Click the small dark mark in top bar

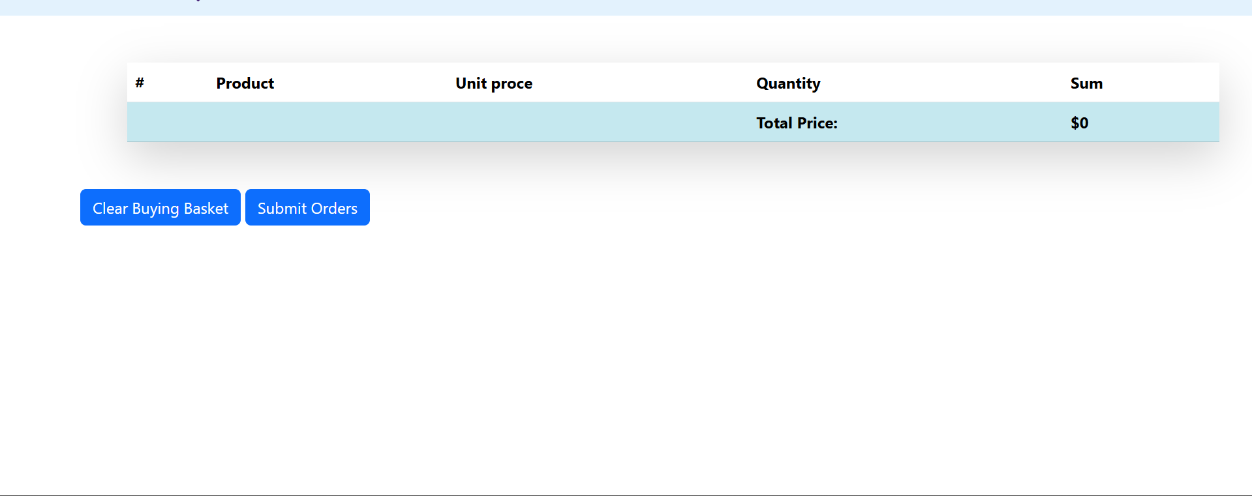[x=198, y=1]
